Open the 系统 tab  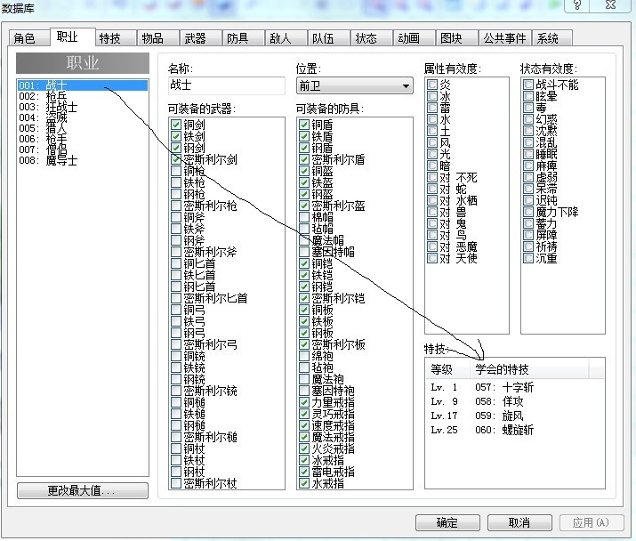pos(552,38)
